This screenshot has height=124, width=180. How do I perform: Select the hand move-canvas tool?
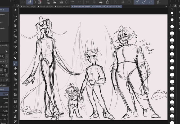tap(15, 26)
